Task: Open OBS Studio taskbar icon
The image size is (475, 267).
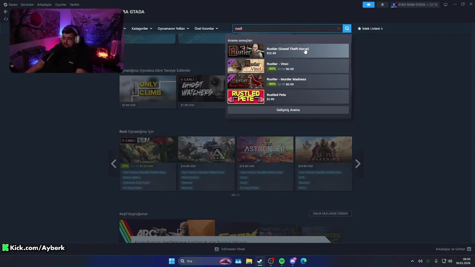Action: pyautogui.click(x=271, y=261)
